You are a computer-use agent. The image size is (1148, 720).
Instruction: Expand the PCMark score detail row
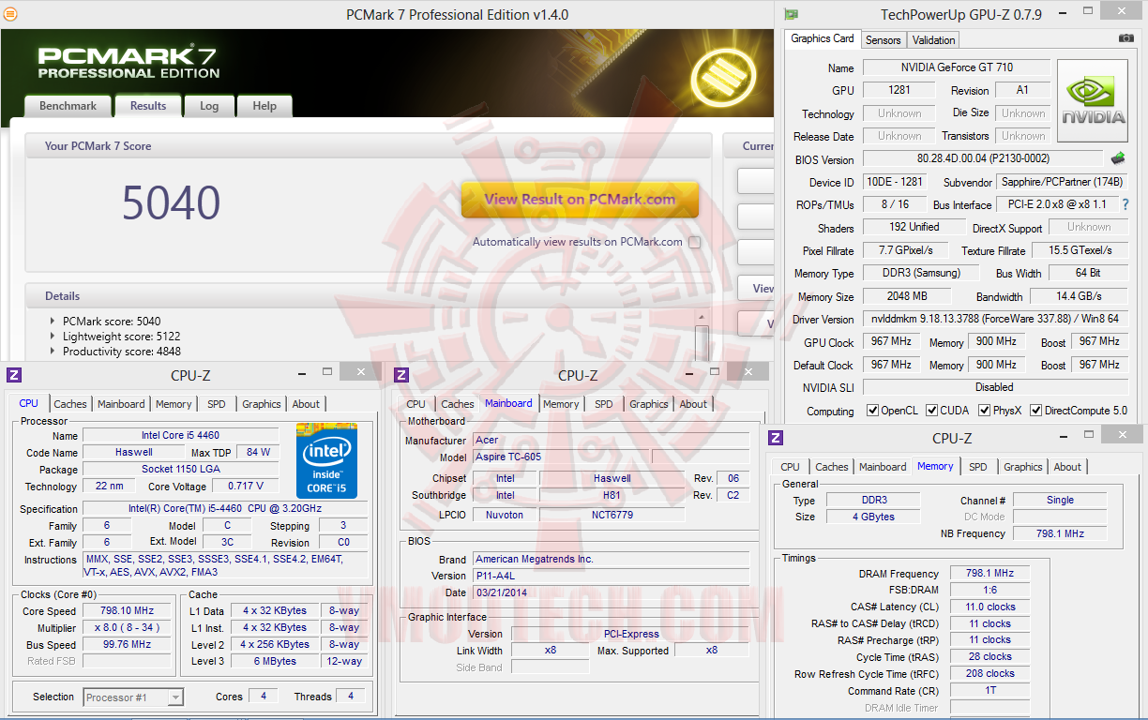coord(53,321)
